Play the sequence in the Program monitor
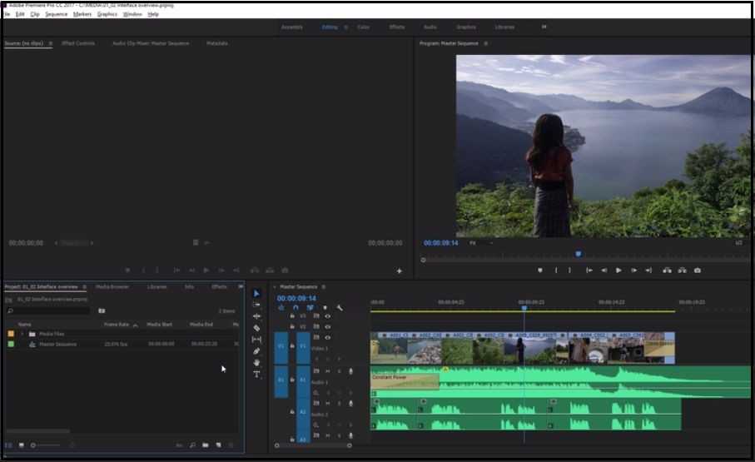This screenshot has width=755, height=462. (x=618, y=271)
